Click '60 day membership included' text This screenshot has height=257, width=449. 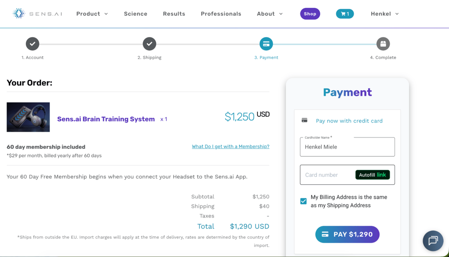(x=46, y=147)
